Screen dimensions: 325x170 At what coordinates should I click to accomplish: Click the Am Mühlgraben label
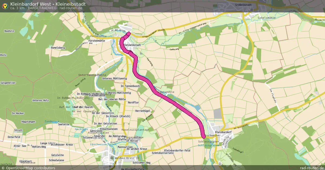tap(118, 136)
